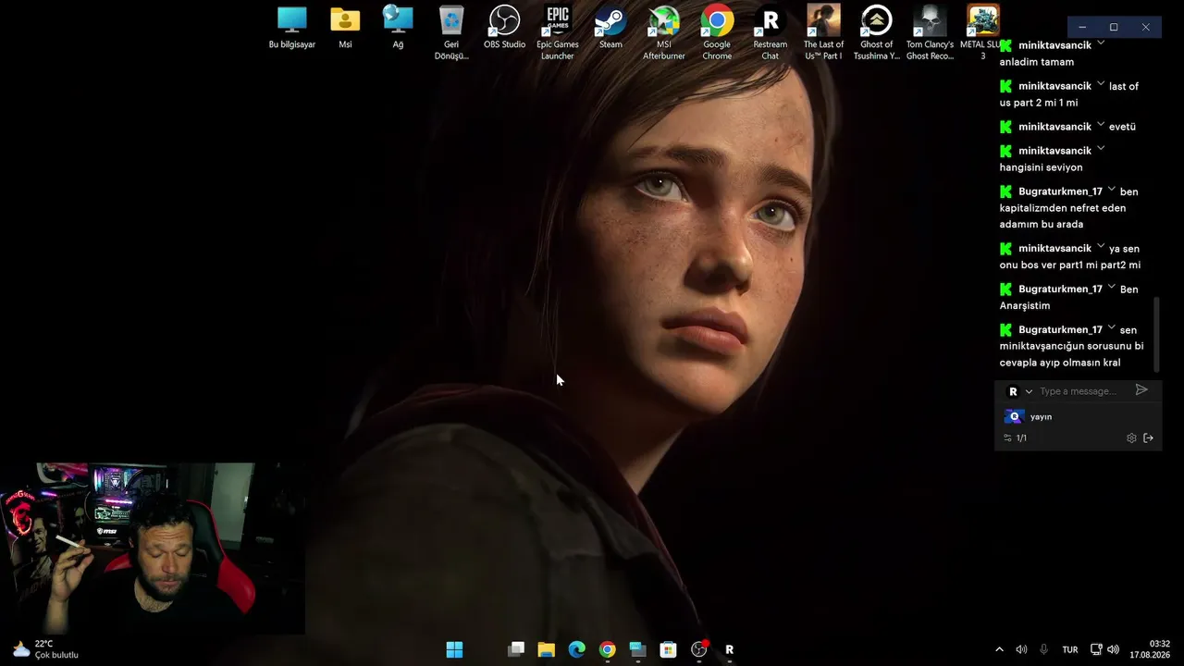Open the R channel selector beside the message box
Viewport: 1184px width, 666px height.
click(x=1019, y=391)
